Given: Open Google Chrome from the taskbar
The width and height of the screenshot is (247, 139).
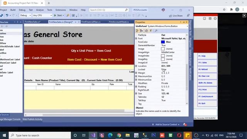Looking at the screenshot, I should tap(119, 135).
